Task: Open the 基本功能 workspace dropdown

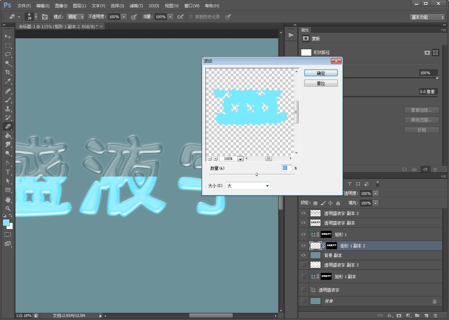Action: (x=427, y=17)
